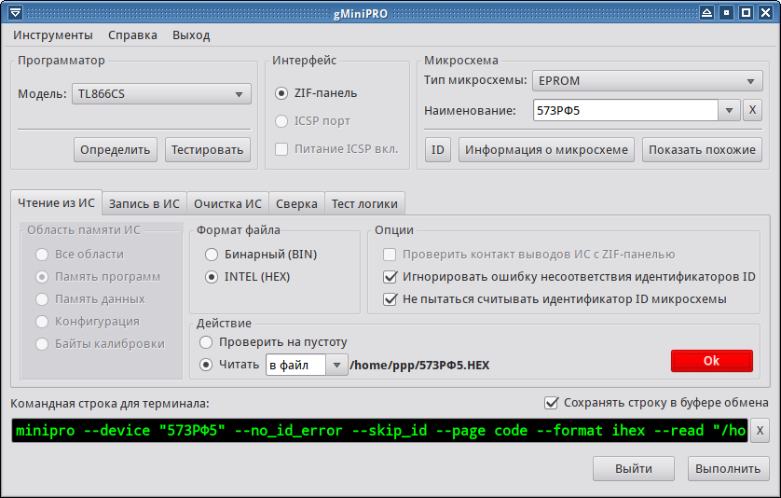
Task: Open the Инструменты menu
Action: pos(53,35)
